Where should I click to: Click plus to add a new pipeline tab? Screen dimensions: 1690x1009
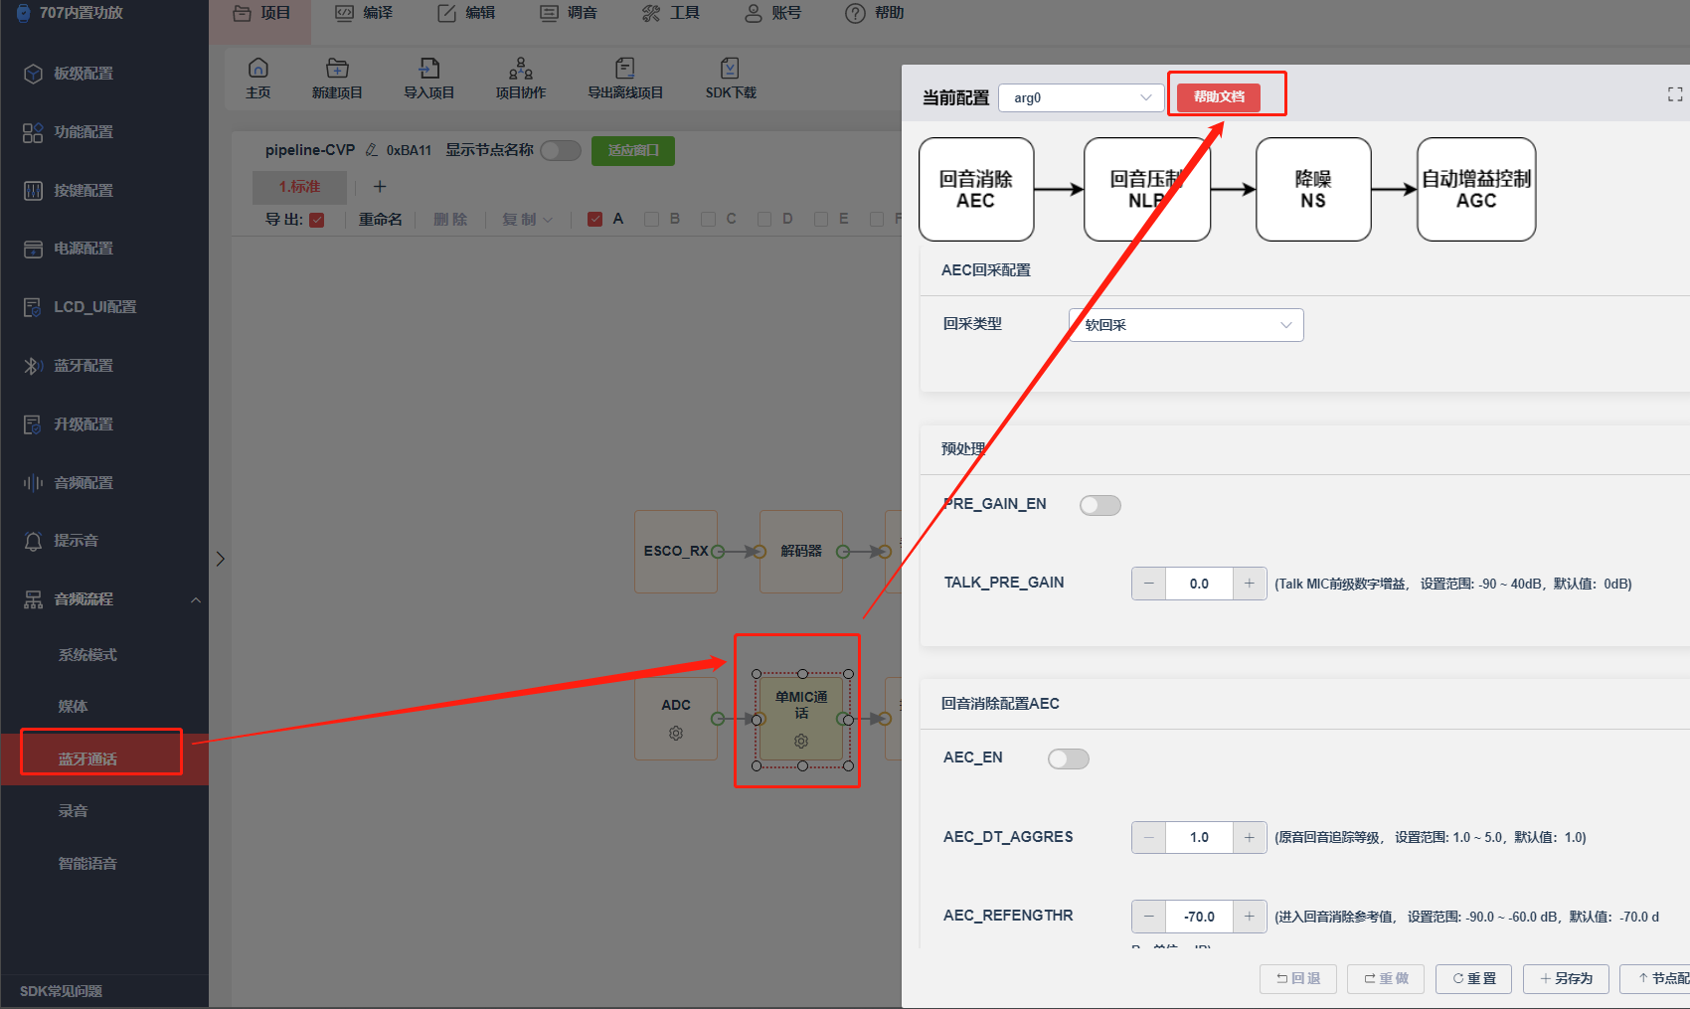coord(380,187)
